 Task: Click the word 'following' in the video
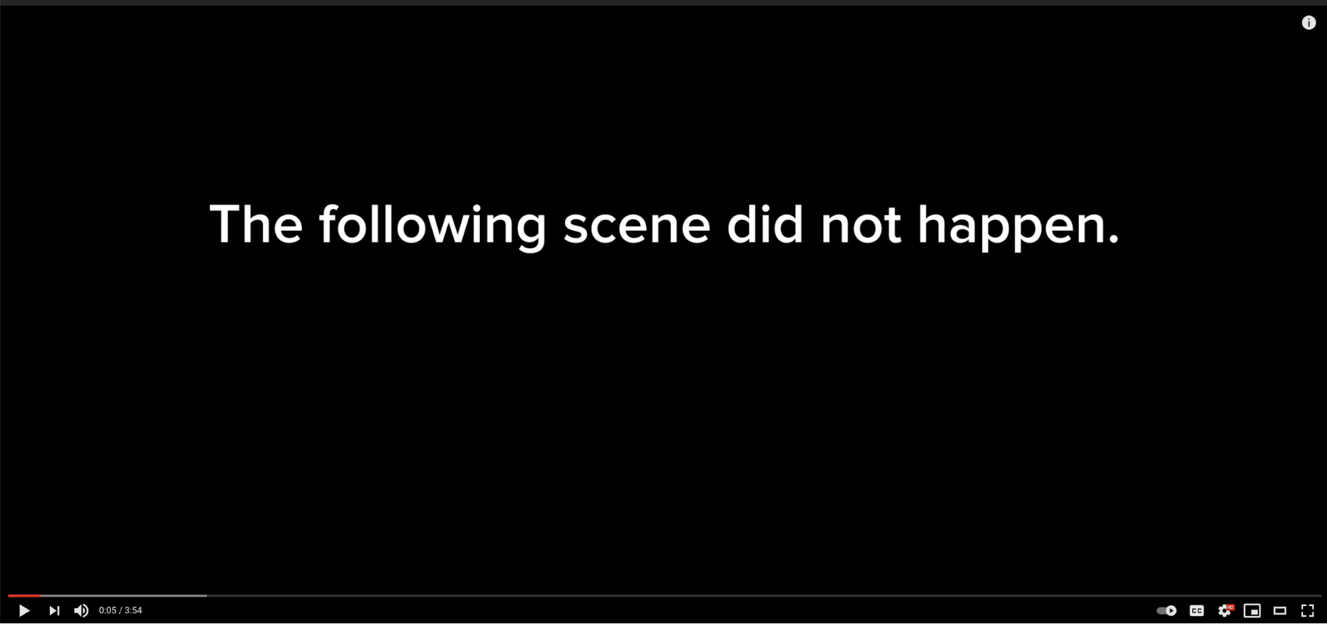(433, 226)
